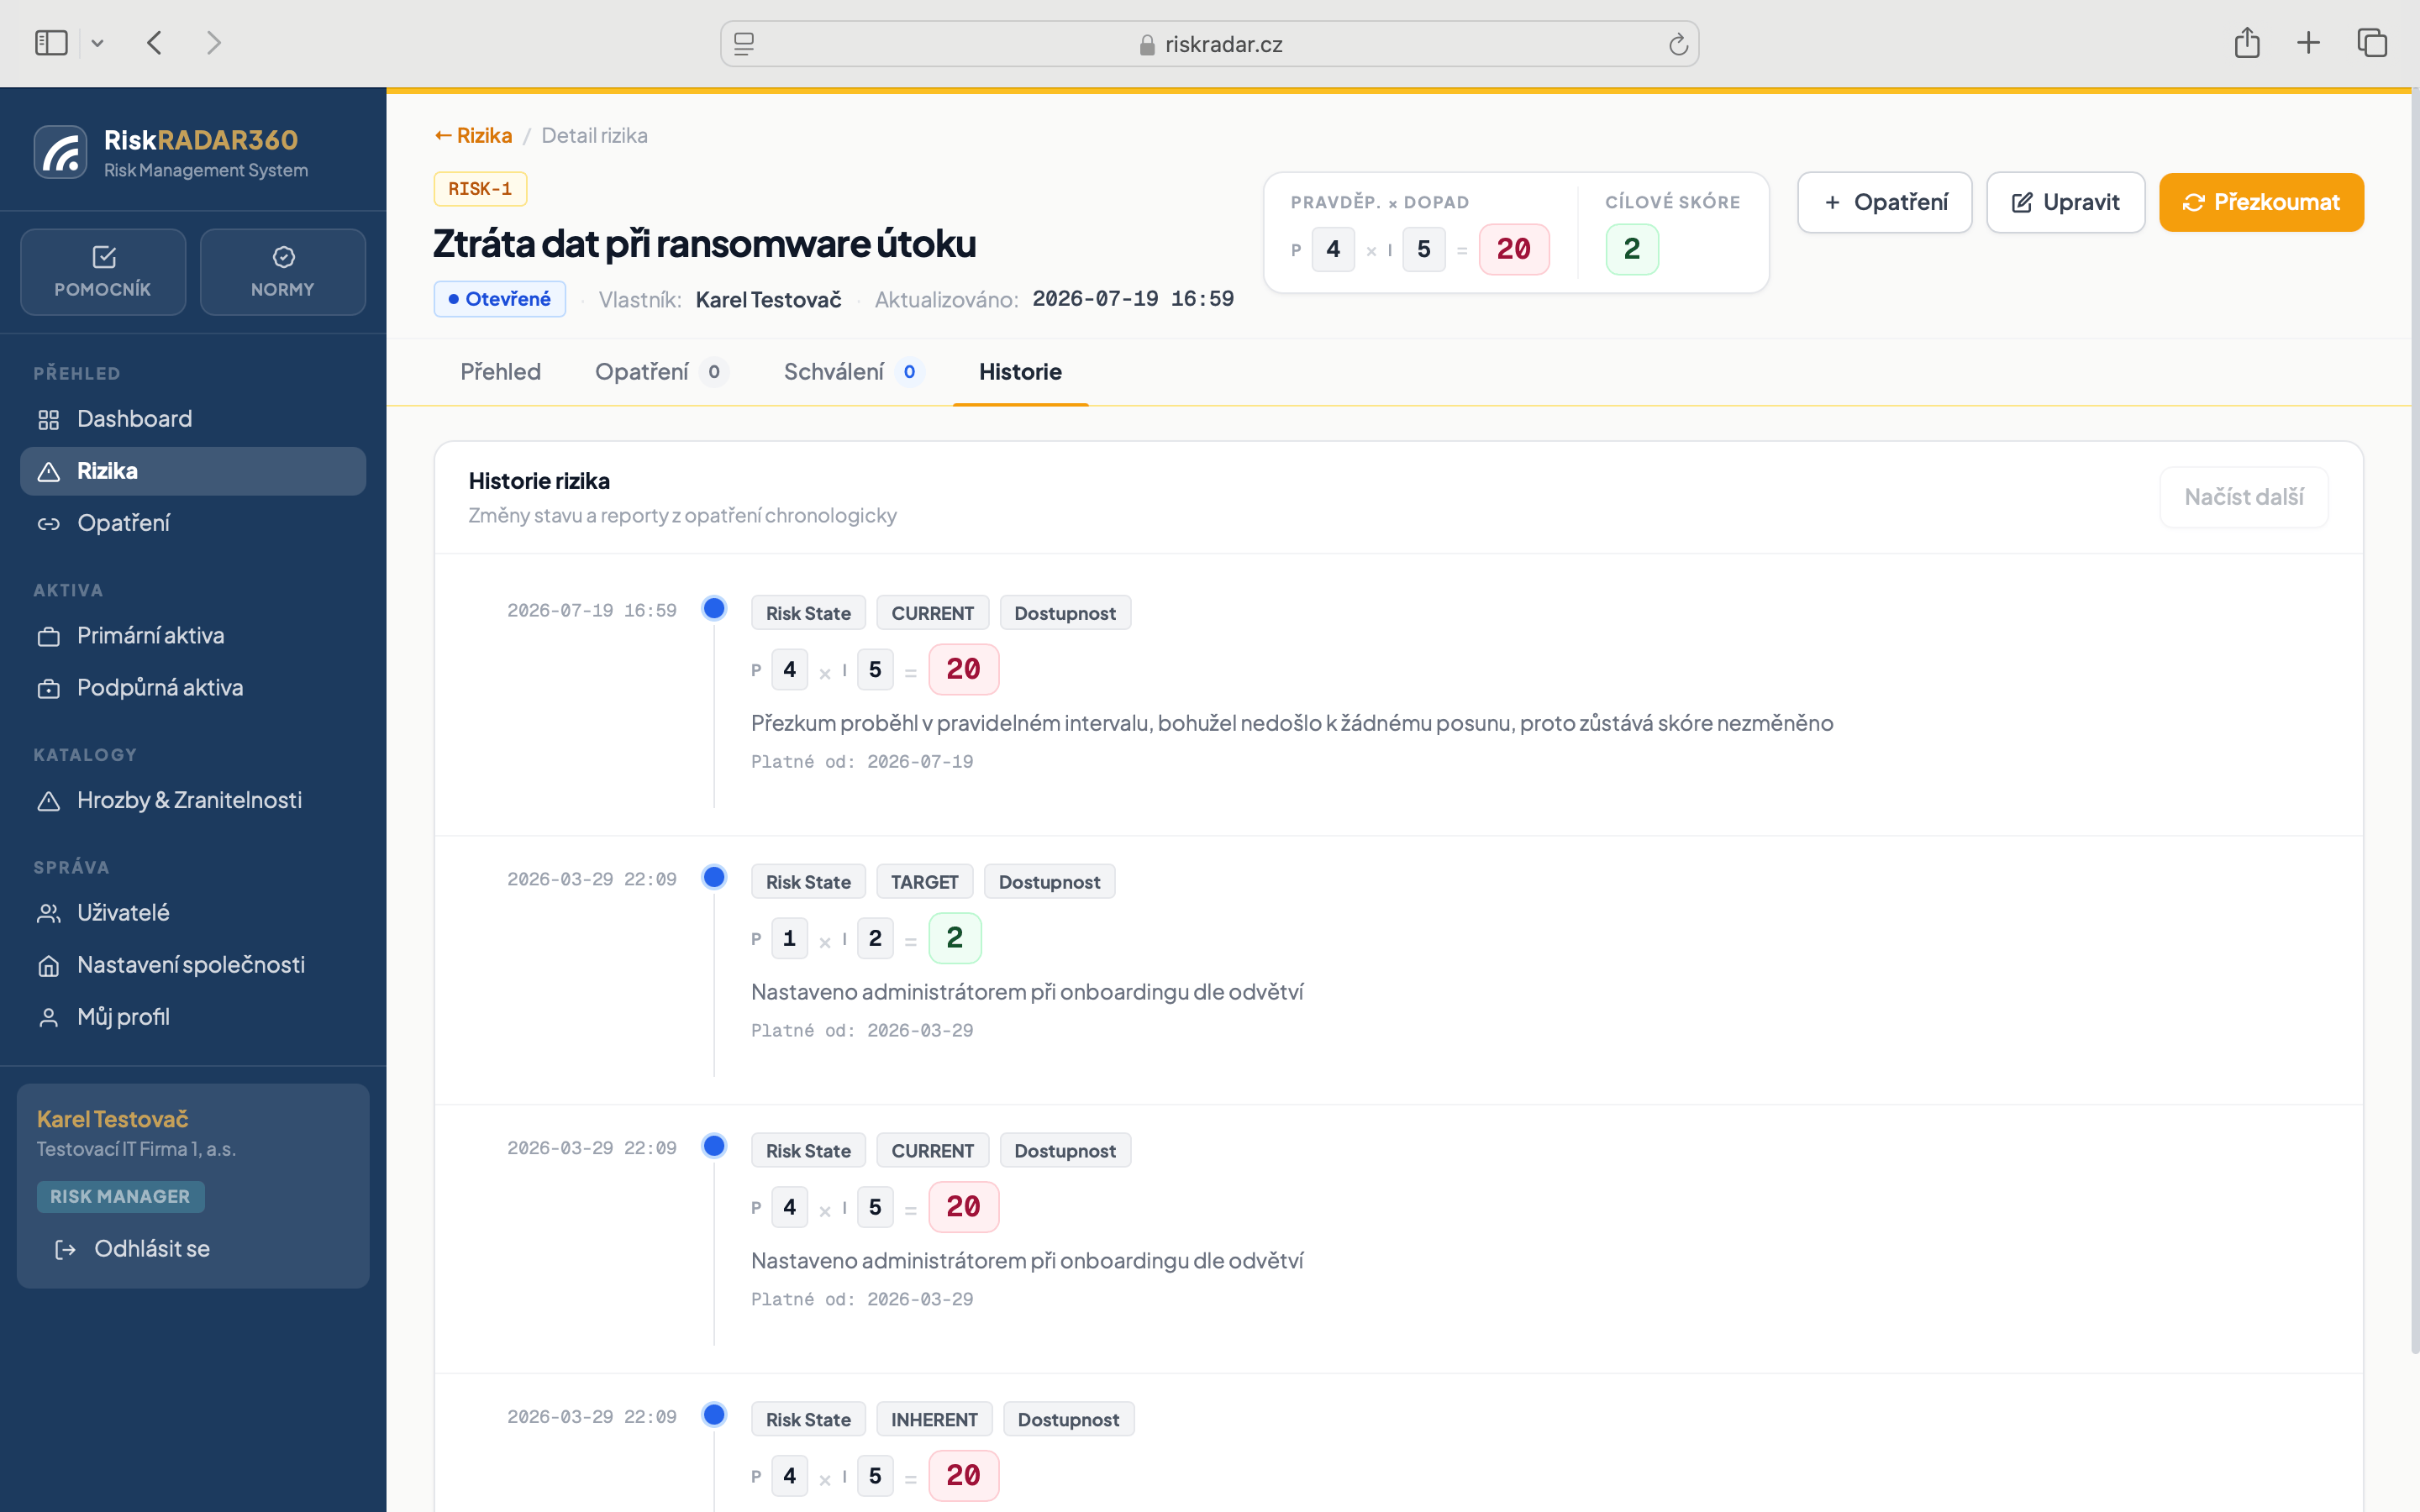This screenshot has width=2420, height=1512.
Task: Add a measure with the Opatření button
Action: [1885, 202]
